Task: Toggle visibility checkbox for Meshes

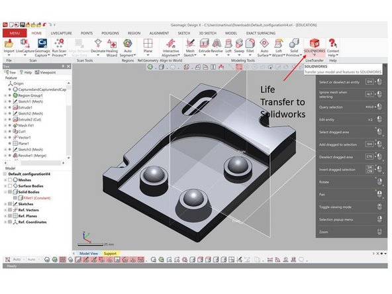Action: (10, 179)
